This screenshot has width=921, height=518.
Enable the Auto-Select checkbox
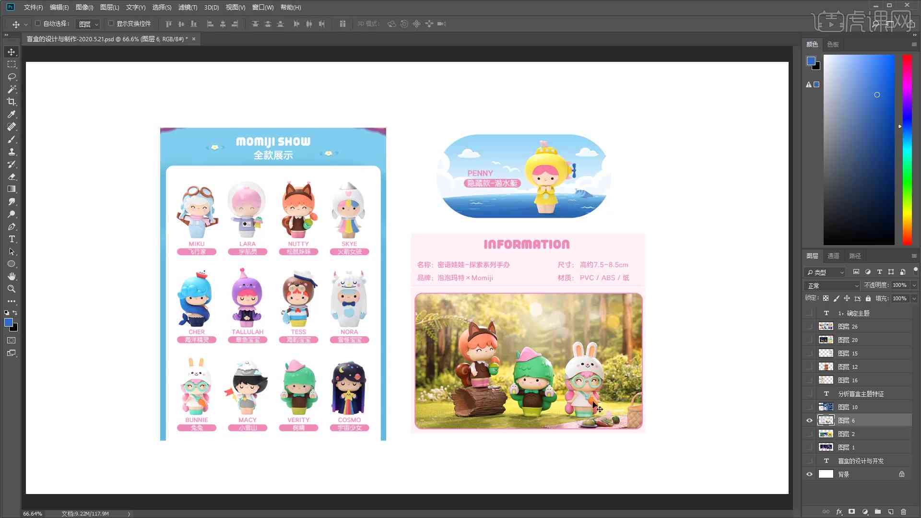(x=37, y=24)
